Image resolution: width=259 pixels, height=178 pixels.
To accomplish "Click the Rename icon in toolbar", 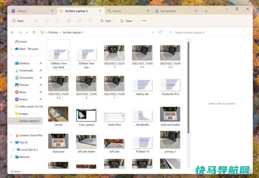I will pos(68,21).
